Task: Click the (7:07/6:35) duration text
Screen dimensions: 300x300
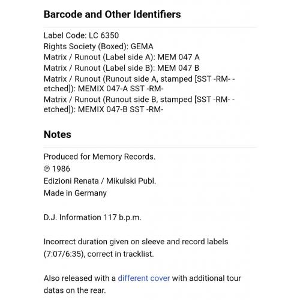Action: click(x=64, y=254)
